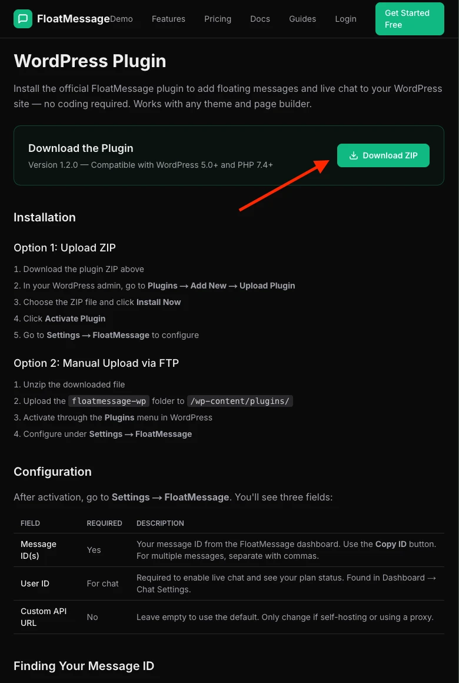Screen dimensions: 459x683
Task: Click the Copy ID bold text
Action: pos(391,544)
